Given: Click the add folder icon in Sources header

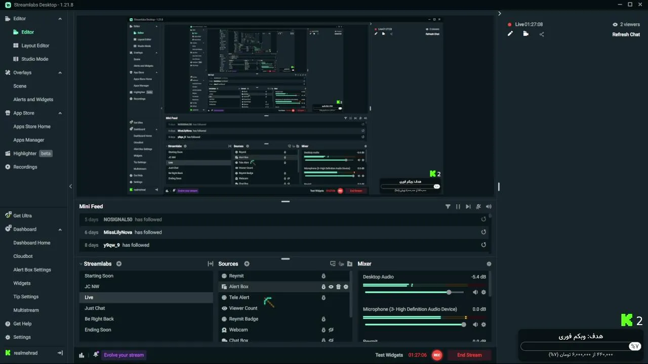Looking at the screenshot, I should pos(350,264).
